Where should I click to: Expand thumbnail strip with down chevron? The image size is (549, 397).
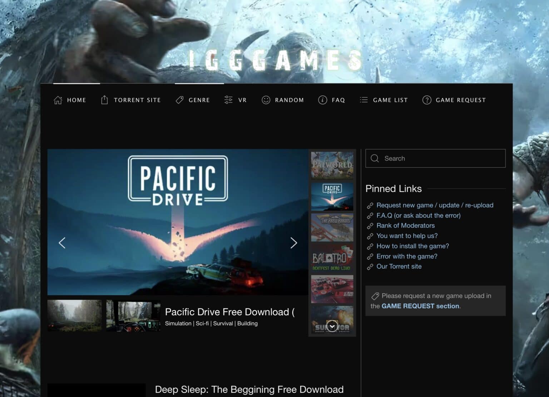click(332, 326)
